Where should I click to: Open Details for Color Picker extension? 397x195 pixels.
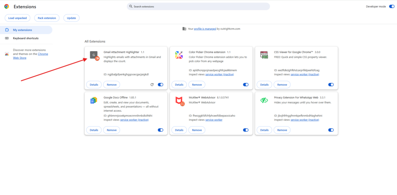[x=179, y=85]
